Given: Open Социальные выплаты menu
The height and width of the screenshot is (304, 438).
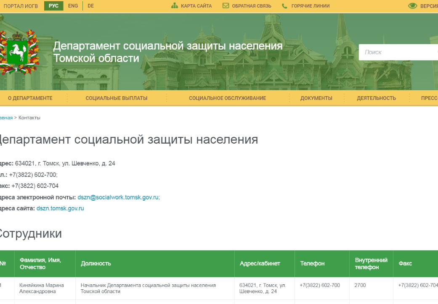Looking at the screenshot, I should pyautogui.click(x=117, y=98).
